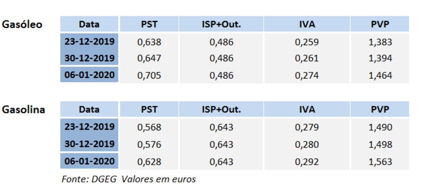Click the 1,563 PVP value

point(380,162)
